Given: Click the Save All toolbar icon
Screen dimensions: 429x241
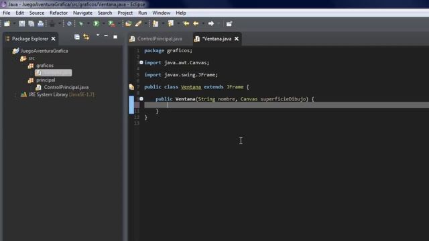Looking at the screenshot, I should point(32,24).
